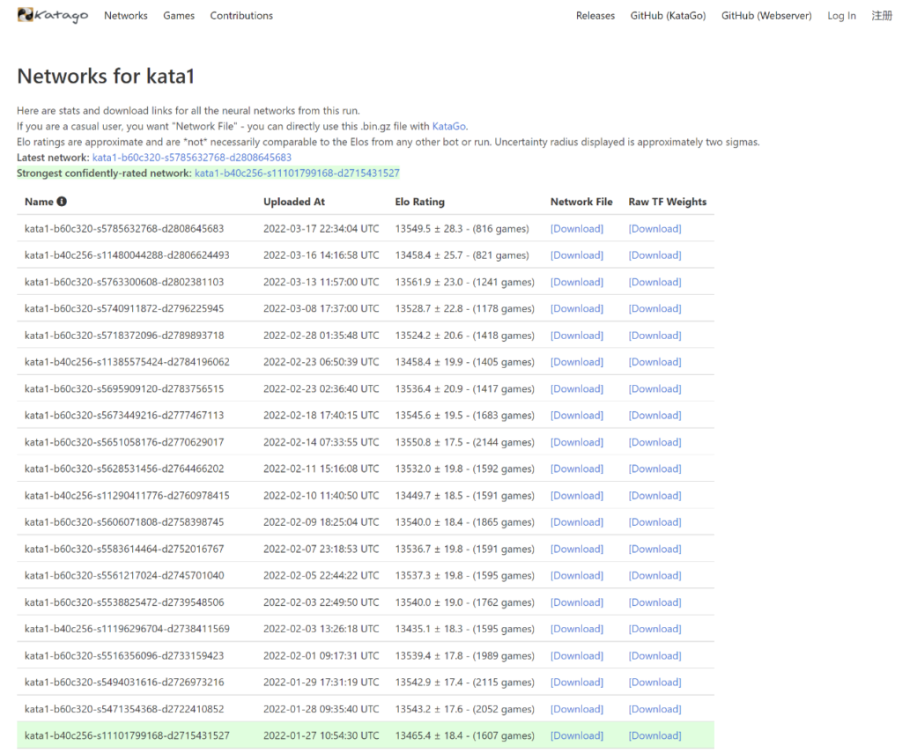This screenshot has height=753, width=902.
Task: Download Network File for s5763300608 row
Action: [577, 282]
